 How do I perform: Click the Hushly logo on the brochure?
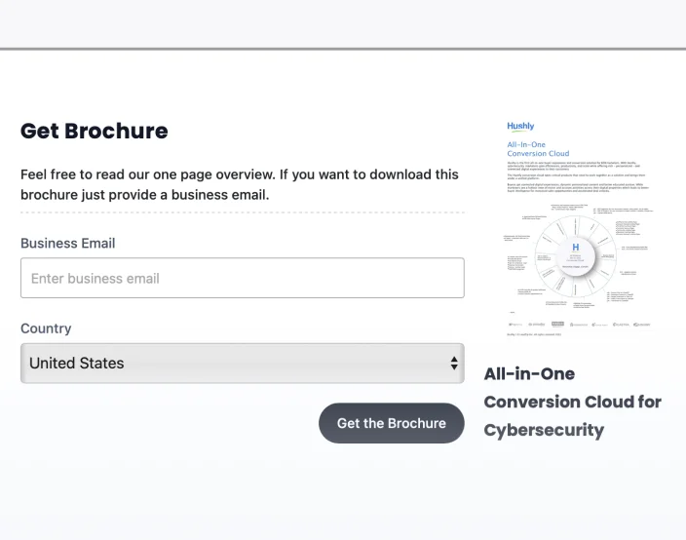[520, 127]
